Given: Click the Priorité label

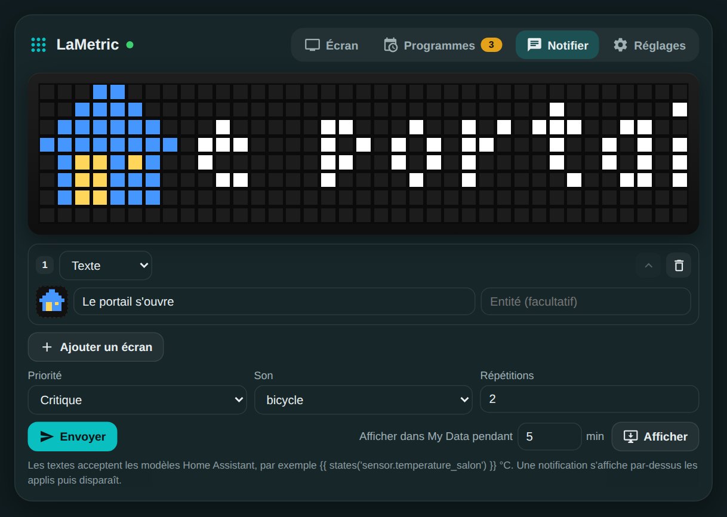Looking at the screenshot, I should (x=45, y=376).
